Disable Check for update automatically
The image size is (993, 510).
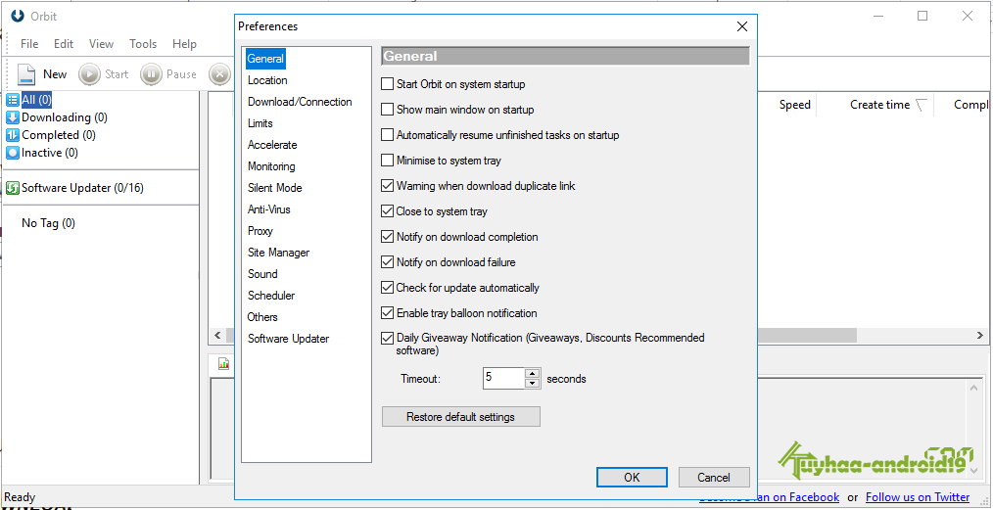coord(387,287)
